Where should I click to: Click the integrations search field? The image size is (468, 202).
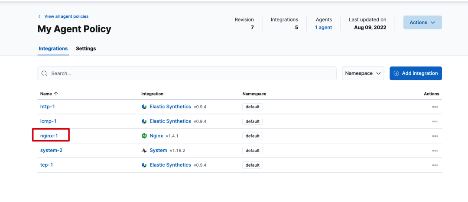click(x=187, y=73)
